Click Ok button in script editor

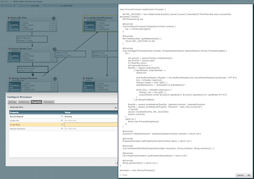pos(249,175)
